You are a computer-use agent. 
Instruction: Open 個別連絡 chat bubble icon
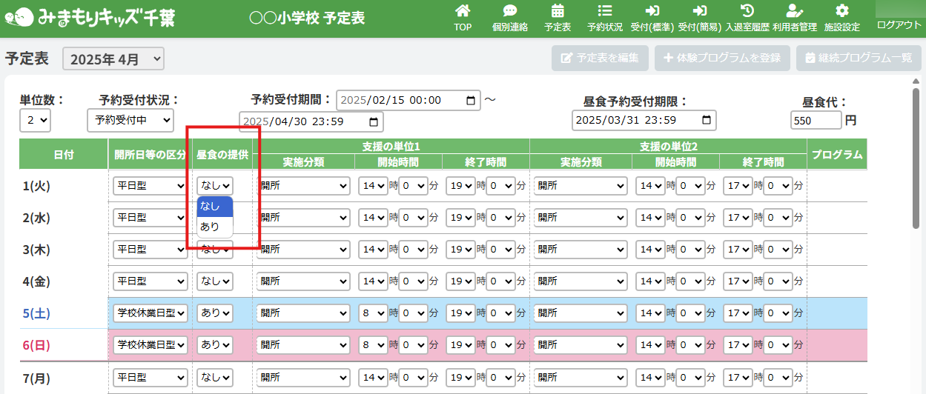pos(510,12)
